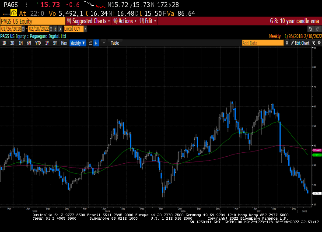
Task: Click the intraday sparkline at top
Action: point(94,5)
